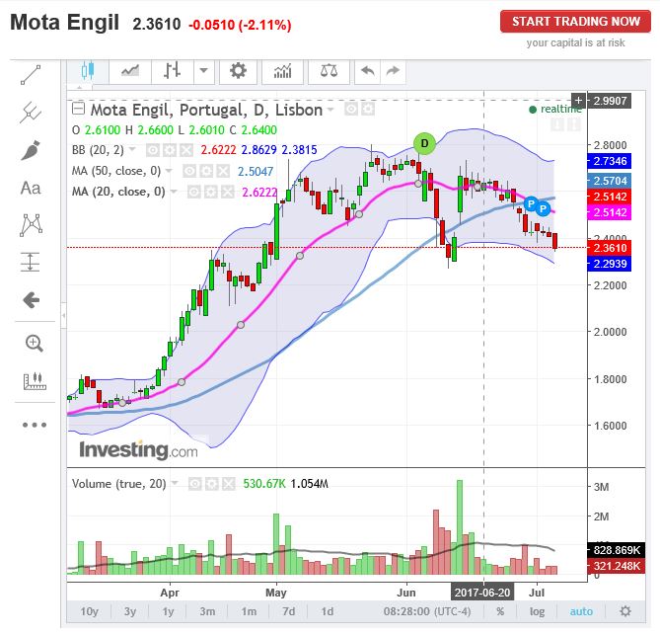Open MA (20) indicator settings gear
This screenshot has width=660, height=635.
(210, 193)
